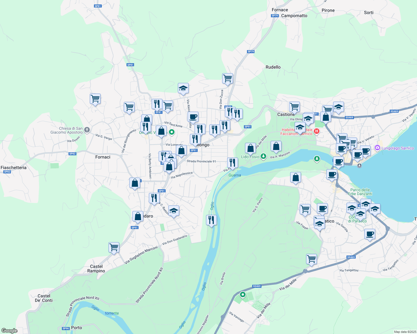Select the grocery cart pin on Via Guglielmo Marconi

point(113,247)
